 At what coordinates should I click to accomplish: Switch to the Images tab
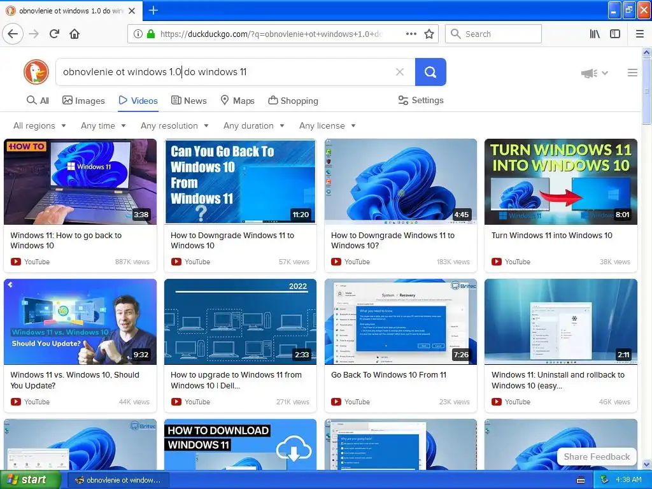pos(83,101)
